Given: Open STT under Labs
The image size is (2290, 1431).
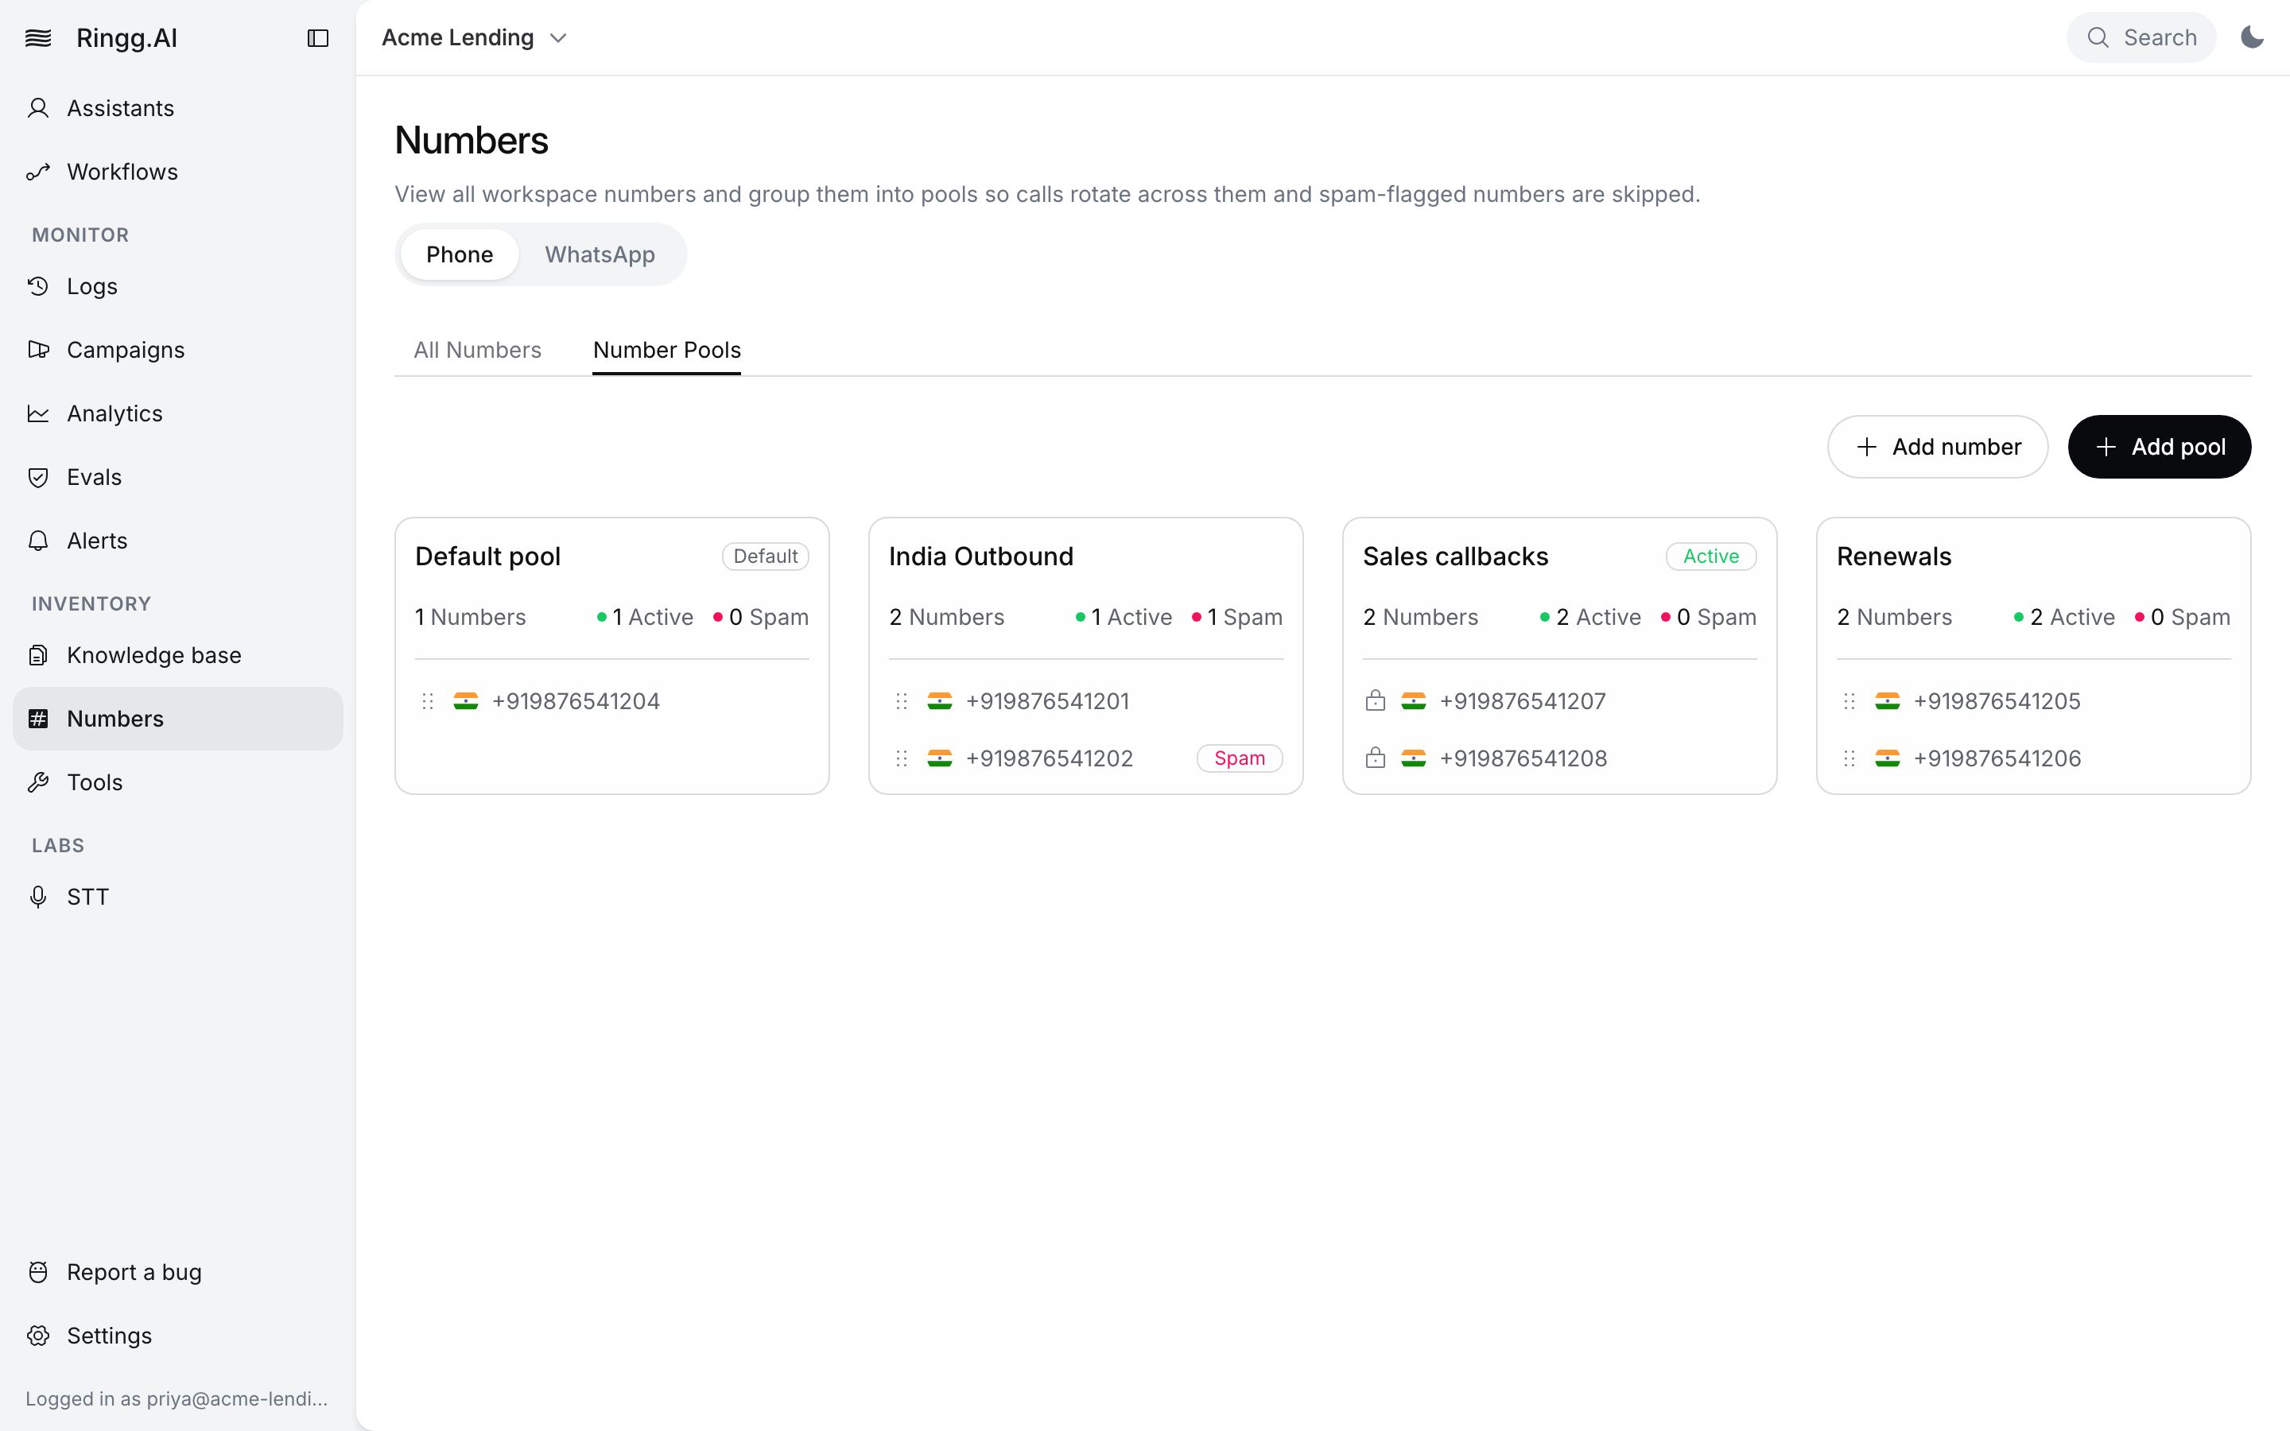Looking at the screenshot, I should [178, 896].
